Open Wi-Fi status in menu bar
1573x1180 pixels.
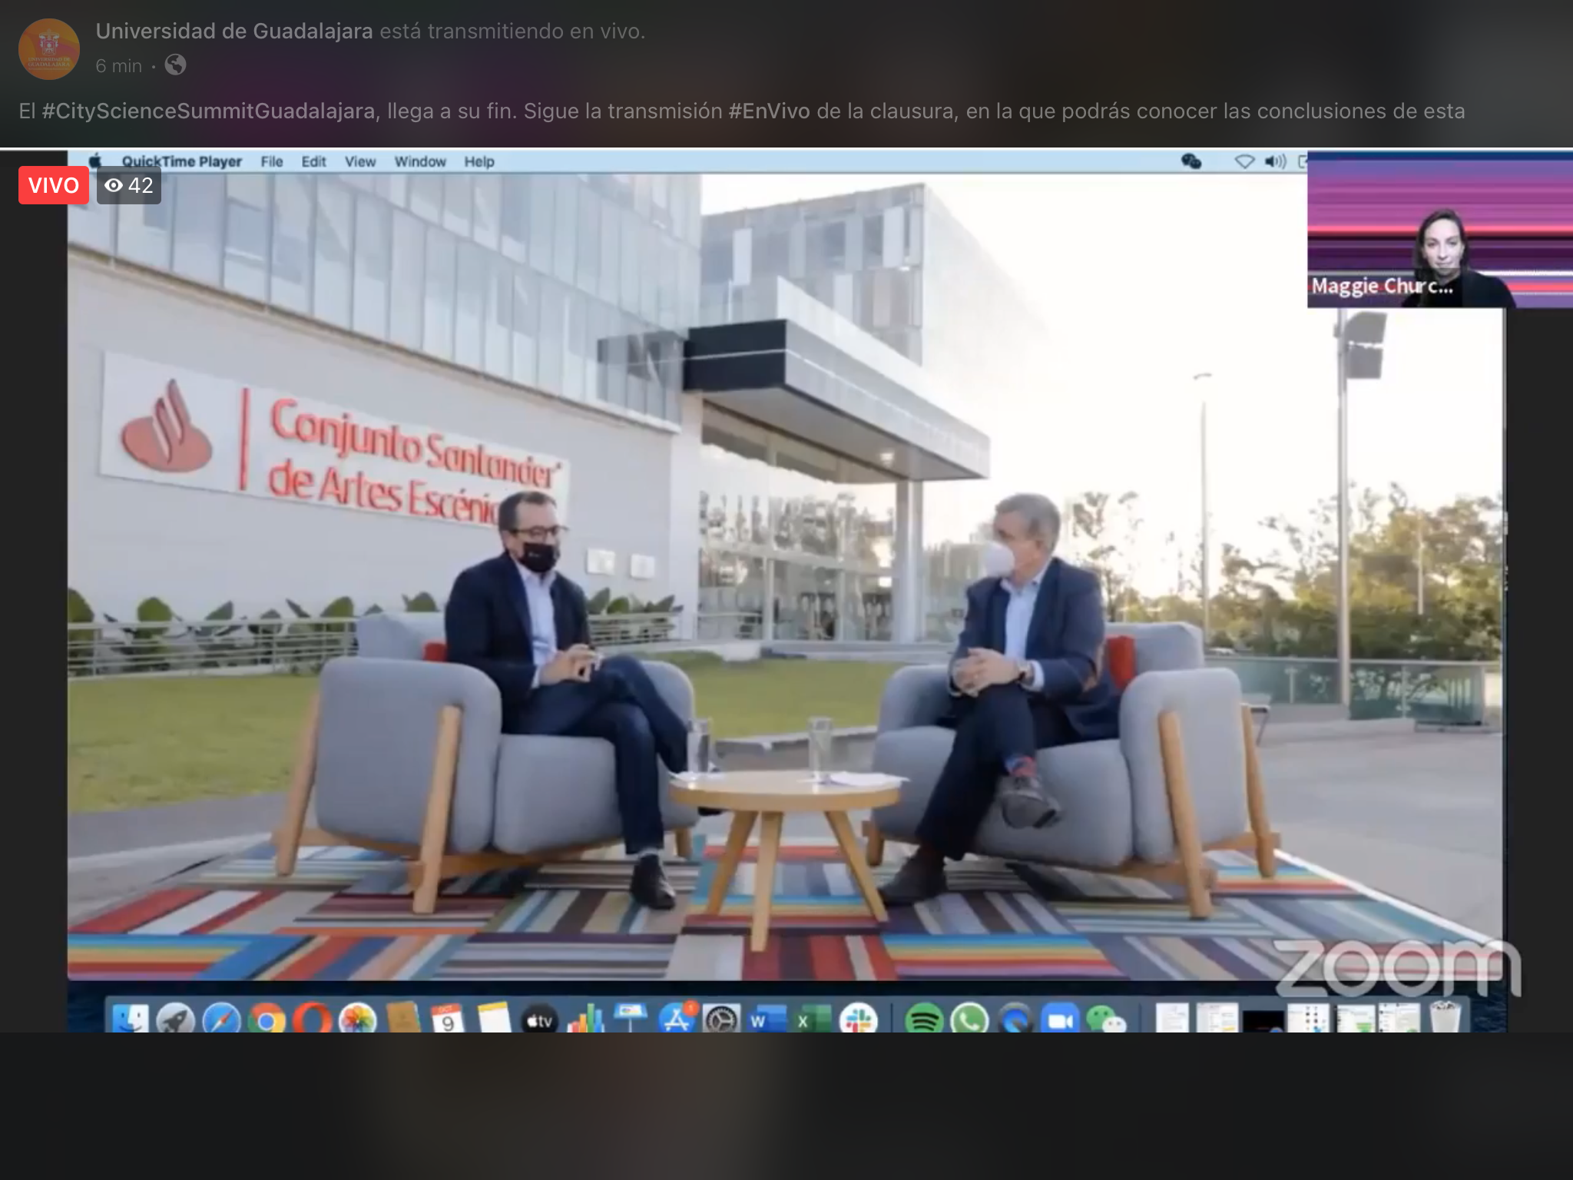1244,161
